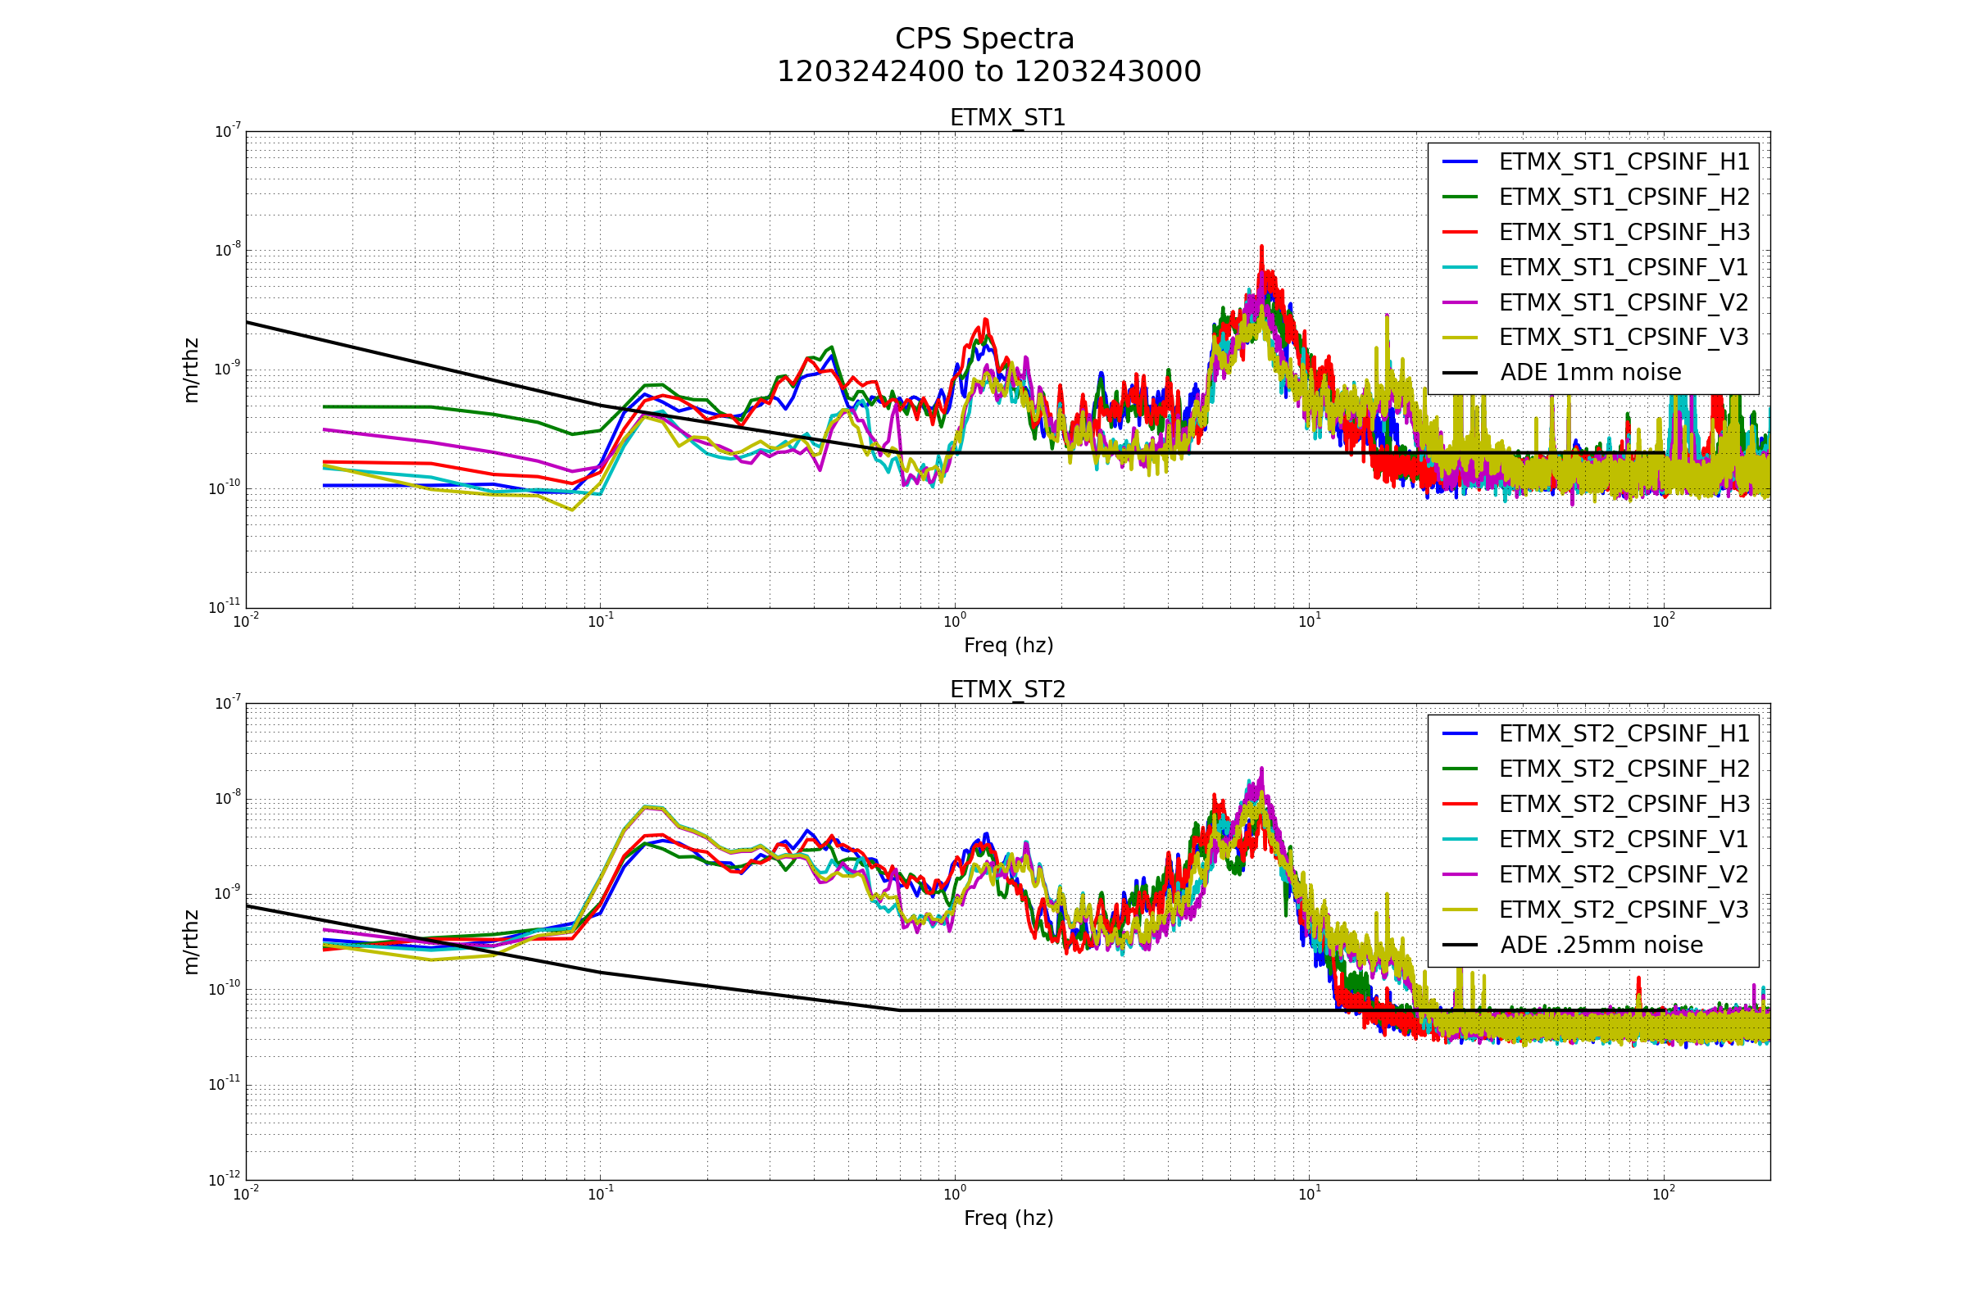1967x1311 pixels.
Task: Click the ETMX_ST1_CPSINF_H1 legend entry
Action: pyautogui.click(x=1624, y=161)
